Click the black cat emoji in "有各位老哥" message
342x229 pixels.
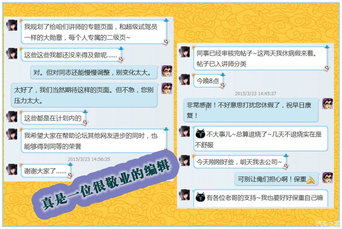pyautogui.click(x=200, y=197)
